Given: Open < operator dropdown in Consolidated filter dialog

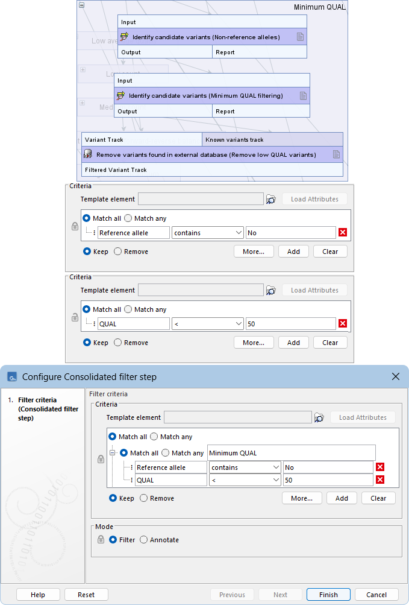Looking at the screenshot, I should pyautogui.click(x=245, y=480).
